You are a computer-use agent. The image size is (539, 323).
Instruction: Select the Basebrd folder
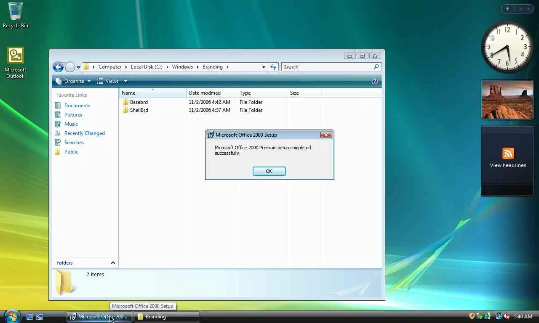pyautogui.click(x=139, y=102)
